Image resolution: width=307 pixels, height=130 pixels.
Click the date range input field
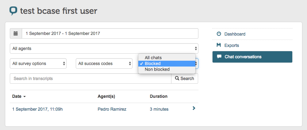110,33
